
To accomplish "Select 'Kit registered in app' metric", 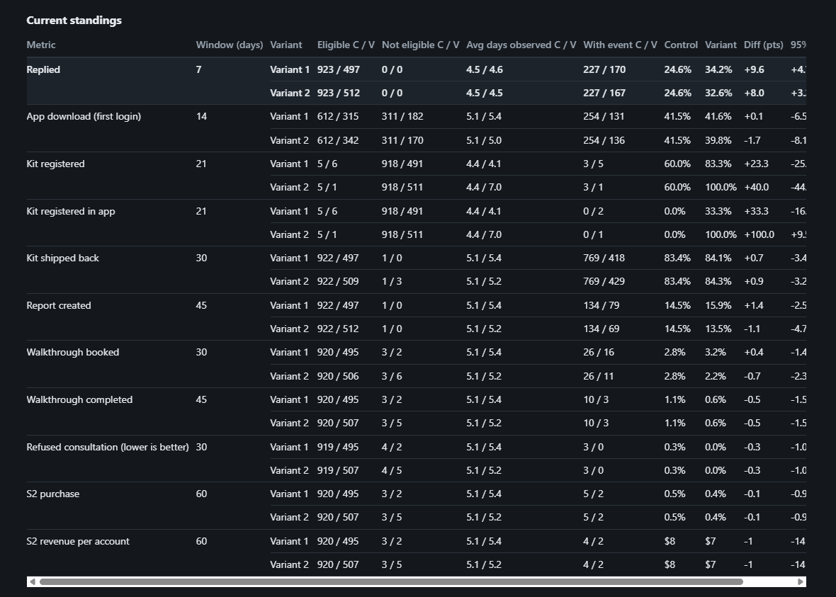I will coord(71,211).
